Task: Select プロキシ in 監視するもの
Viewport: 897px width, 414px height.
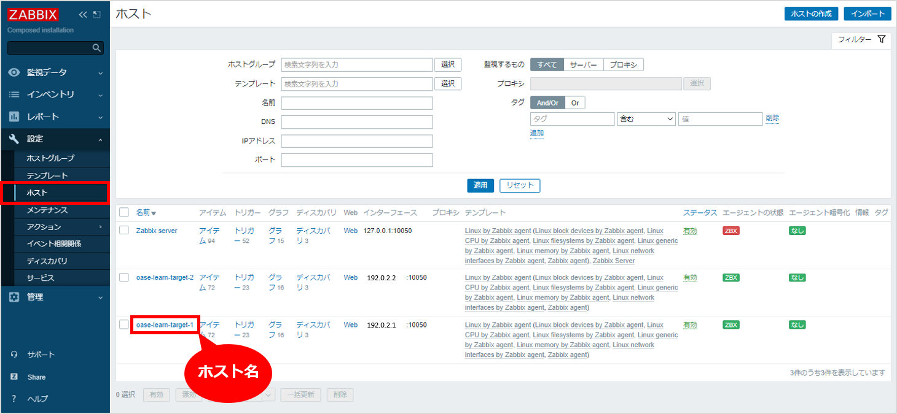Action: pyautogui.click(x=623, y=64)
